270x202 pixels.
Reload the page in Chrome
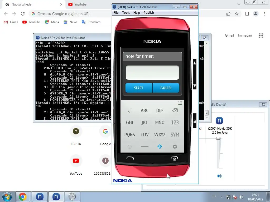coord(23,14)
